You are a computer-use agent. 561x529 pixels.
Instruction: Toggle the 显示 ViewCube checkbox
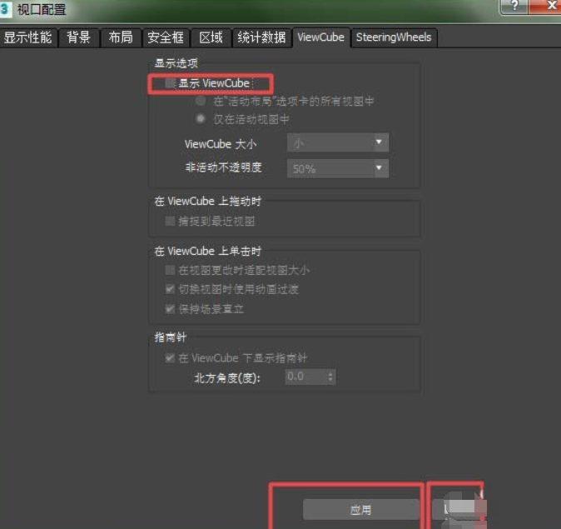(x=171, y=83)
